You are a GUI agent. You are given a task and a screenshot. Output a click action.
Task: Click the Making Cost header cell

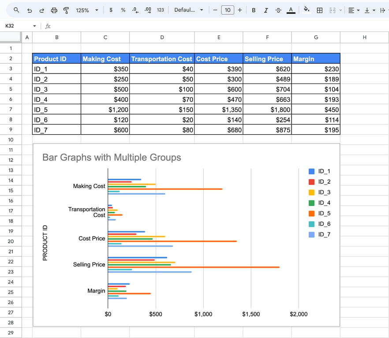click(x=105, y=59)
